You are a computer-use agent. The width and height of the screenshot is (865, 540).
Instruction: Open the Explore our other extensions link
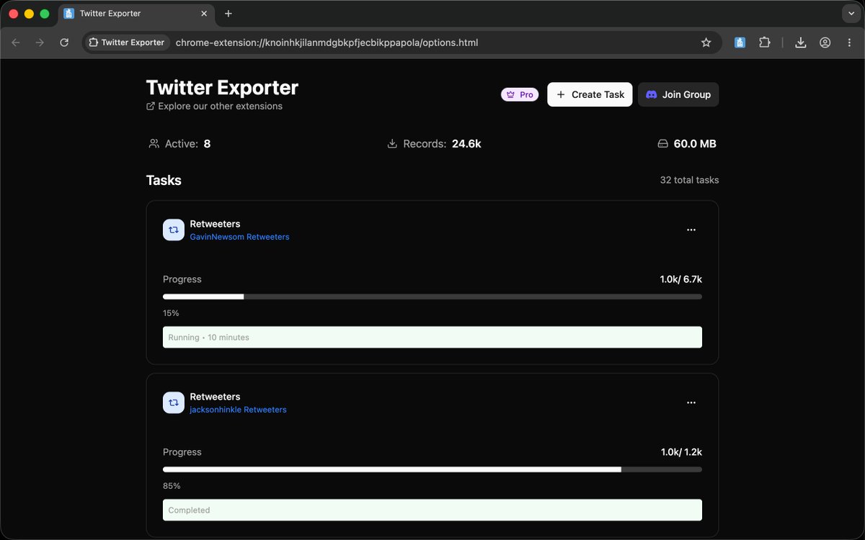click(214, 106)
